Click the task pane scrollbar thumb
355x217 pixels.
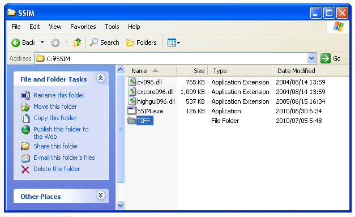point(120,128)
